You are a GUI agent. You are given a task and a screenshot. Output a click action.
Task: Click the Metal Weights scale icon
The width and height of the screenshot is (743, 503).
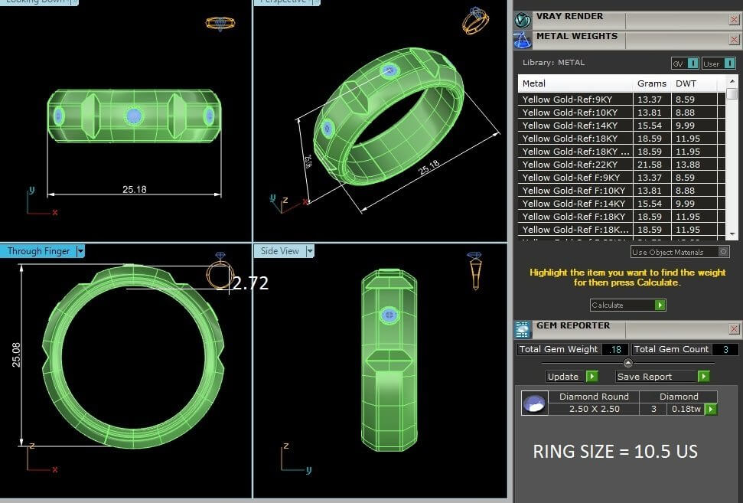(x=523, y=40)
